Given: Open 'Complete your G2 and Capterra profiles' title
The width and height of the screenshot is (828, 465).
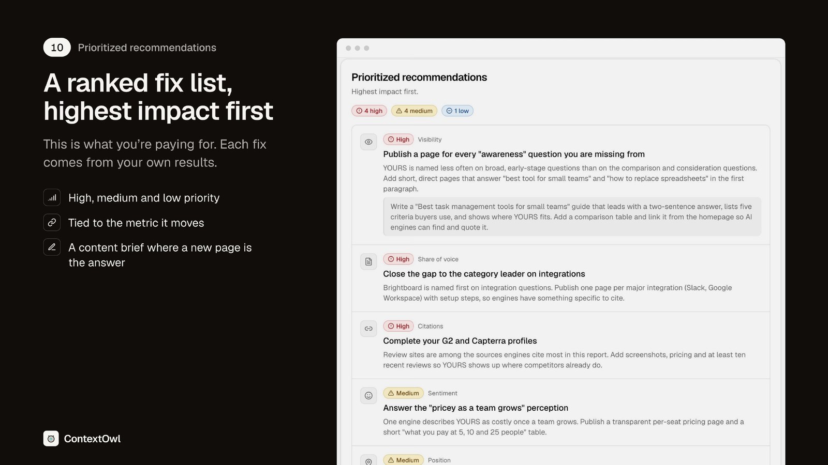Looking at the screenshot, I should click(460, 341).
